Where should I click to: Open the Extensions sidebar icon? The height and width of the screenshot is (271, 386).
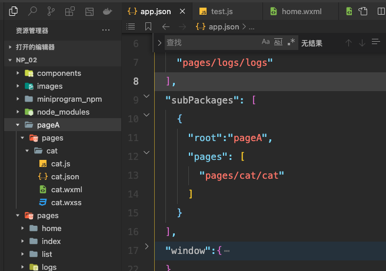pyautogui.click(x=69, y=11)
